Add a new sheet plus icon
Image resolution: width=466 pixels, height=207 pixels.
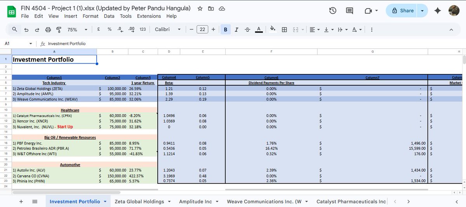coord(21,202)
